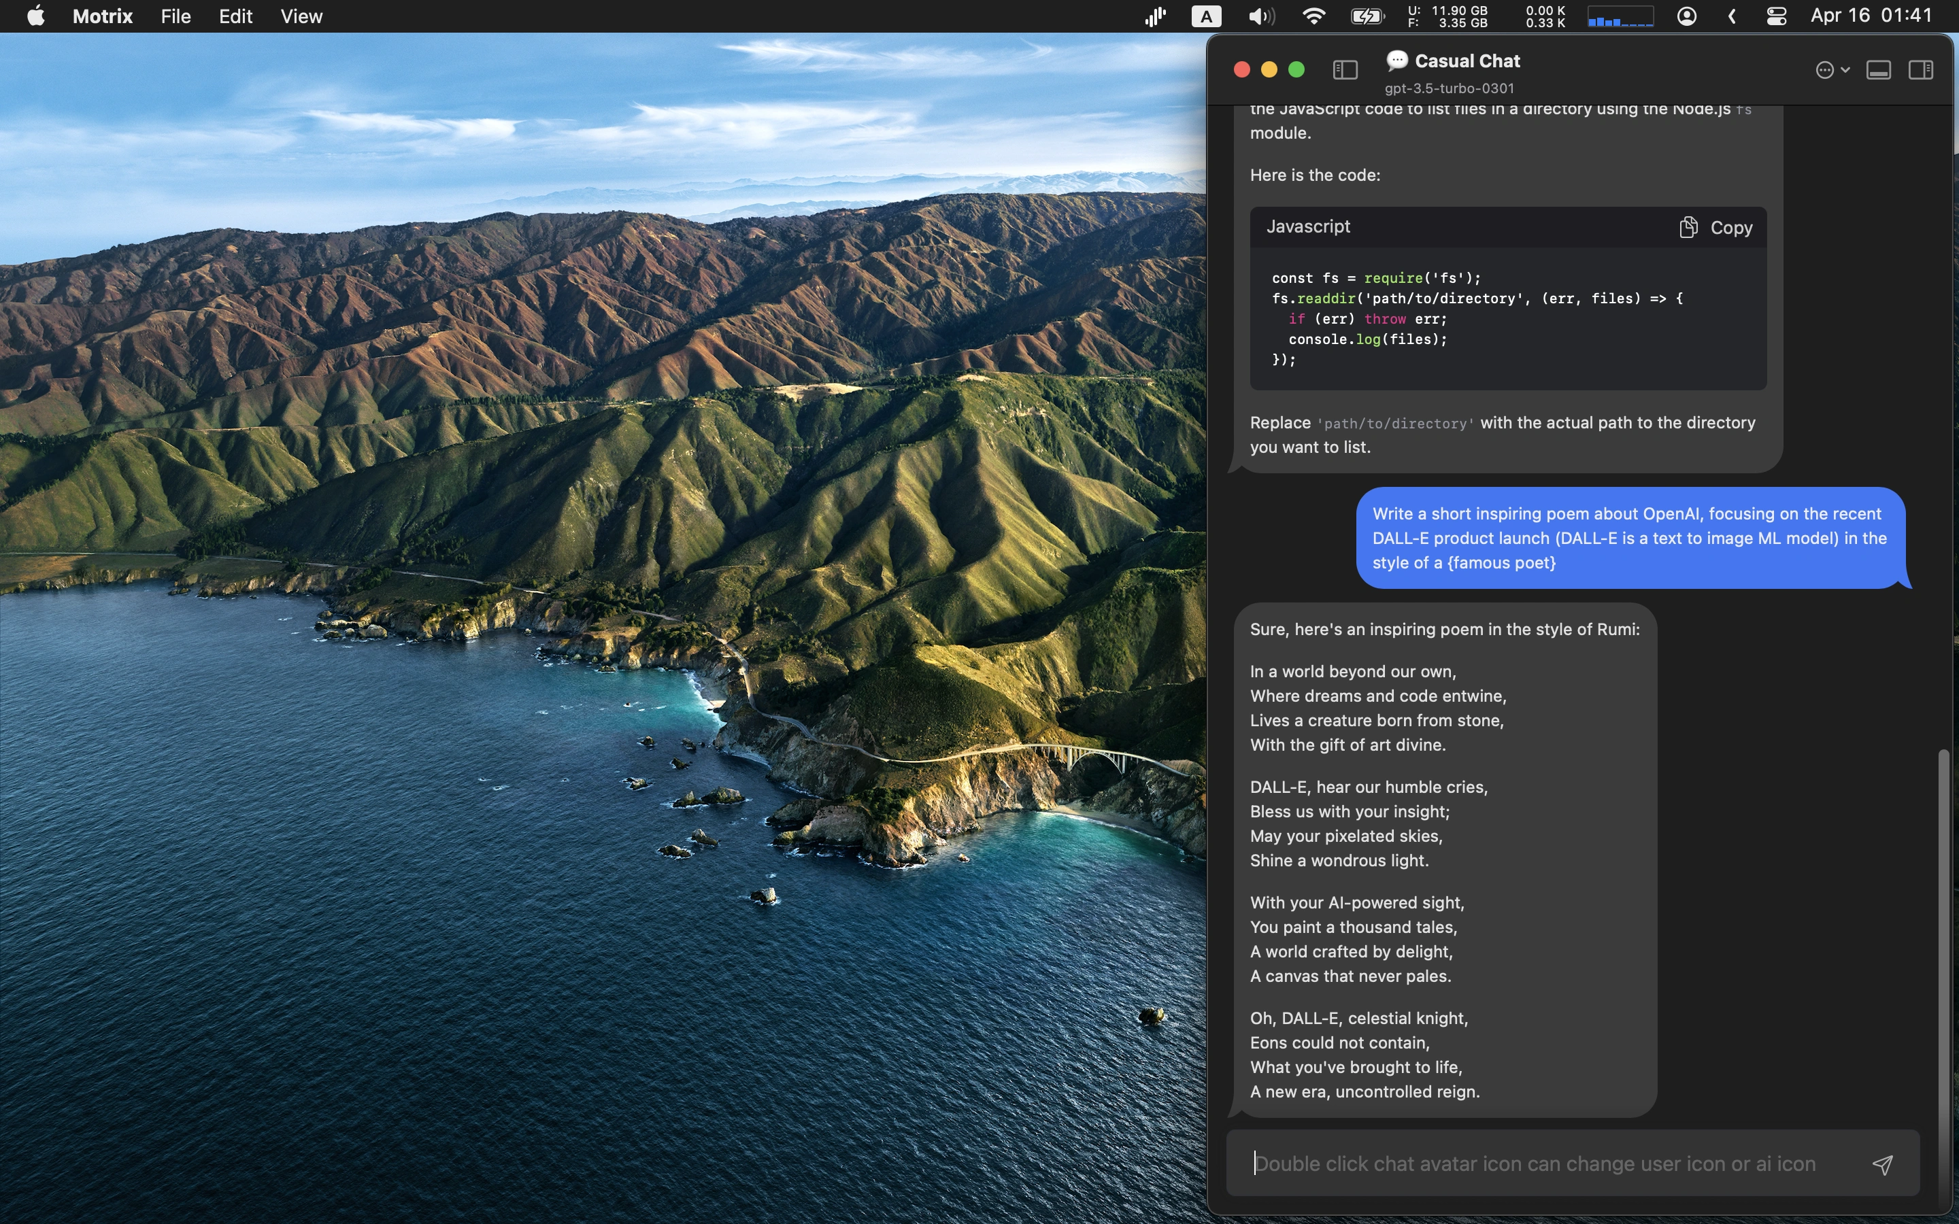Image resolution: width=1959 pixels, height=1224 pixels.
Task: Open the File menu
Action: tap(175, 16)
